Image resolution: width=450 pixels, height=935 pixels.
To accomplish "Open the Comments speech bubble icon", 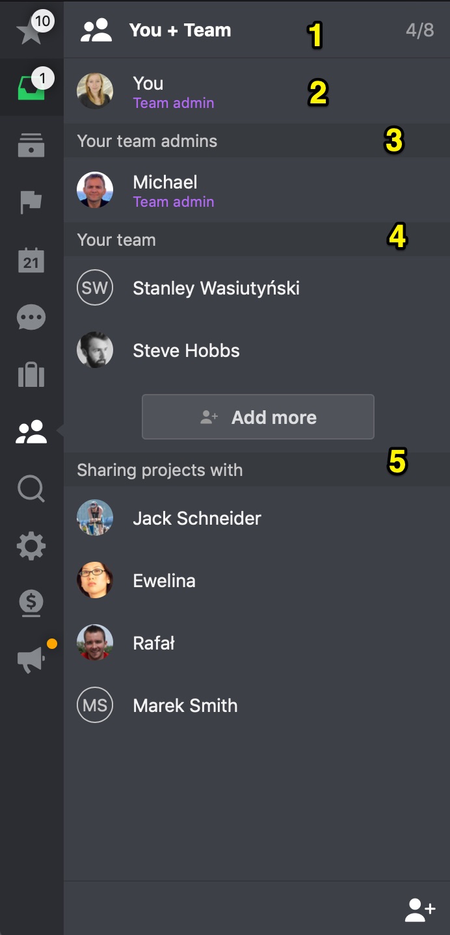I will (x=31, y=317).
